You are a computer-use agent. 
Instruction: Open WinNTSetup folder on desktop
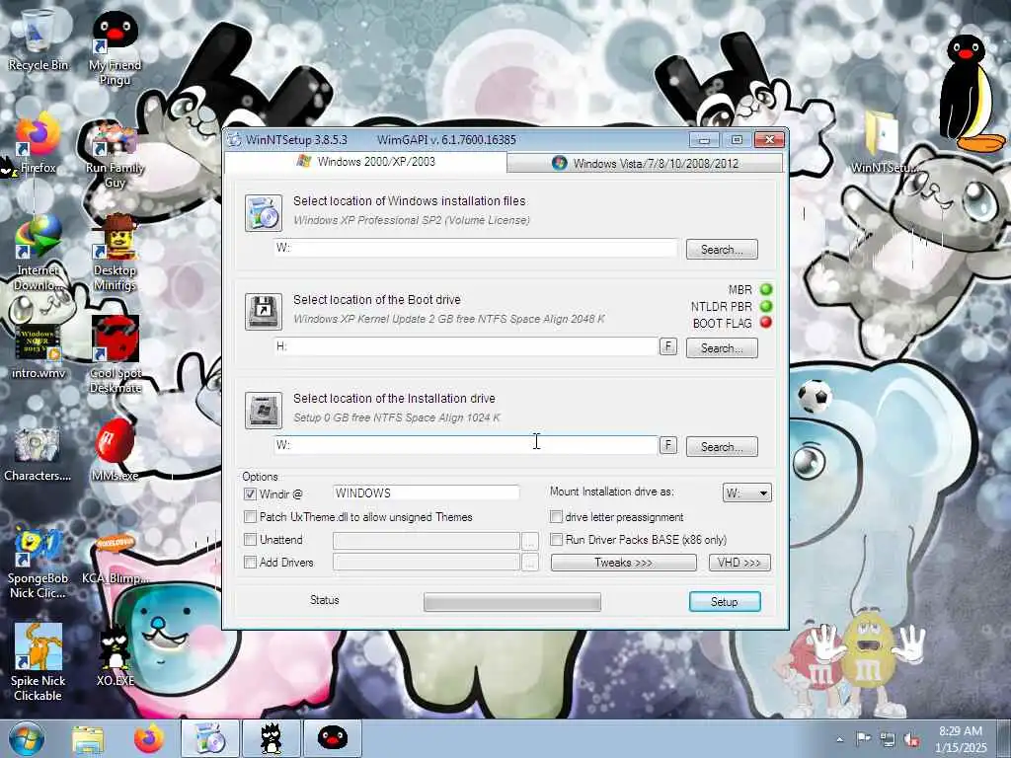(x=882, y=142)
